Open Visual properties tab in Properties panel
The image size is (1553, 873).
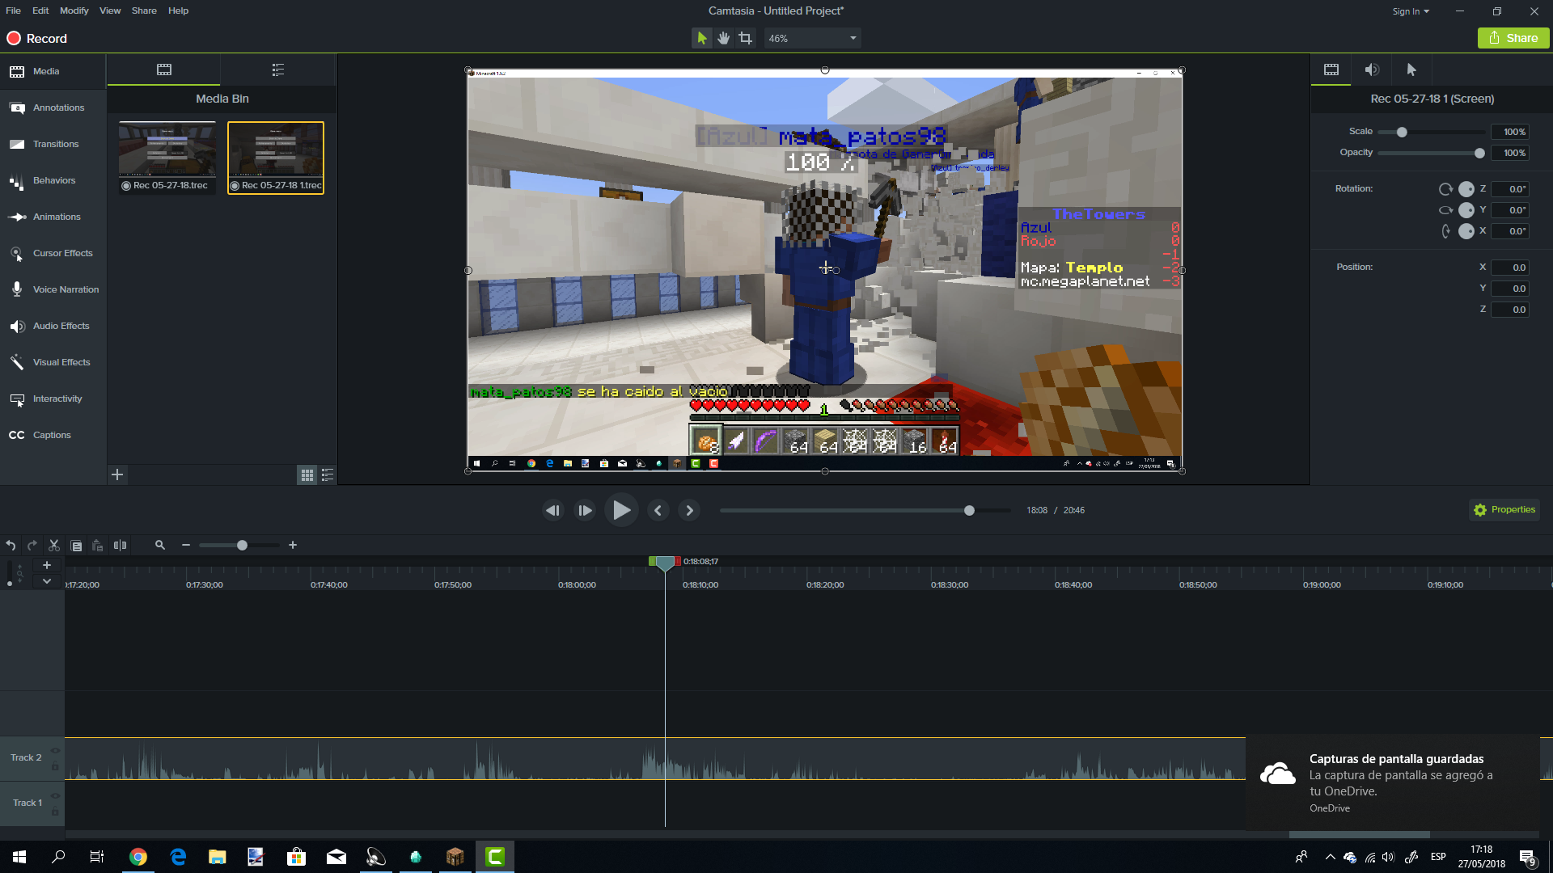coord(1331,70)
